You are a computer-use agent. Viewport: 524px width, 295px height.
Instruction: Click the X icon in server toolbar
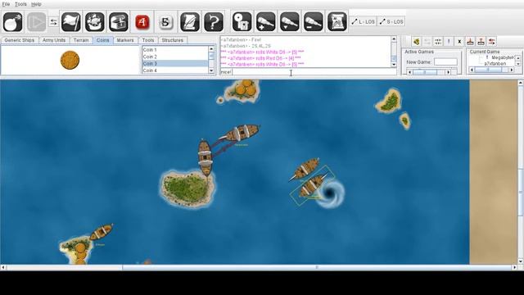click(459, 42)
